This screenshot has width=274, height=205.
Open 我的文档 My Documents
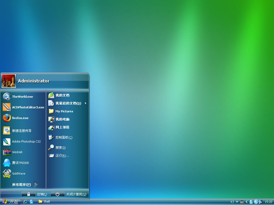tap(67, 95)
